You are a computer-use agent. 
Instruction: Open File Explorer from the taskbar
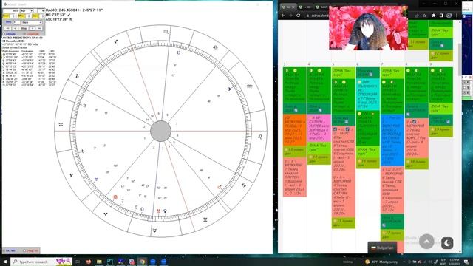tap(99, 262)
